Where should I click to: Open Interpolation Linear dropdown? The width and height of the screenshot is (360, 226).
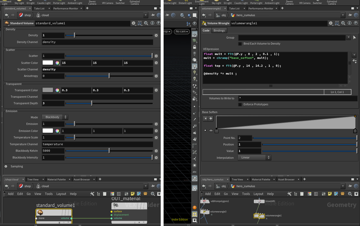coord(255,157)
